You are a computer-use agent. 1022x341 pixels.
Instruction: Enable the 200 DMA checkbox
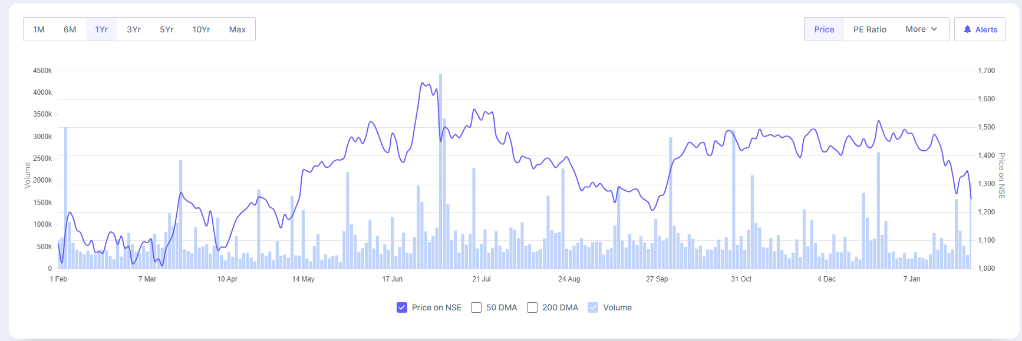point(532,307)
